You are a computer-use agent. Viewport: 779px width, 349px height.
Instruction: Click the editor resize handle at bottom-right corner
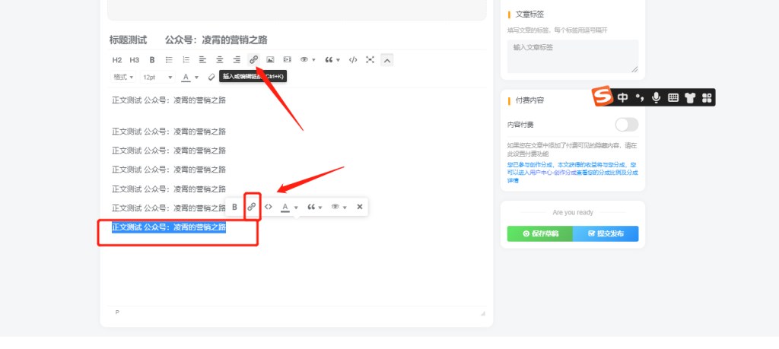(482, 313)
